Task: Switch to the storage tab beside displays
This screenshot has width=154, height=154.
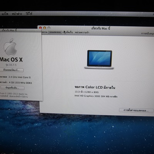Action: pos(68,32)
